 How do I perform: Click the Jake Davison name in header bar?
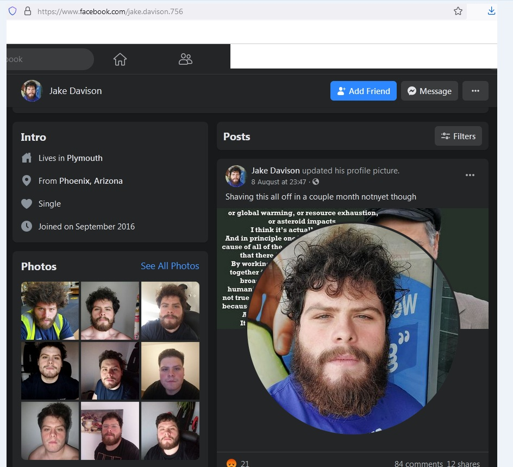pos(76,91)
